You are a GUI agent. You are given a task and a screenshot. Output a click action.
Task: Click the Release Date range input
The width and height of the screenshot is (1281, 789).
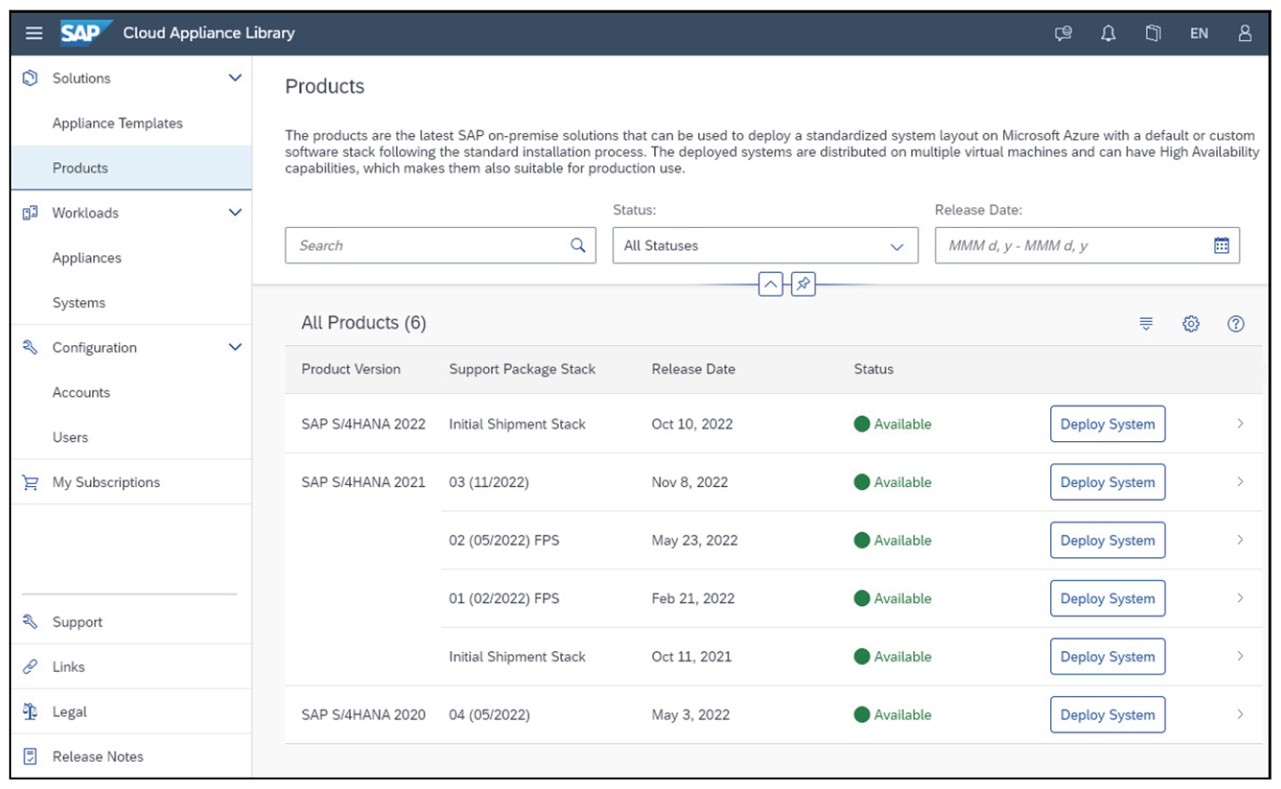point(1087,246)
